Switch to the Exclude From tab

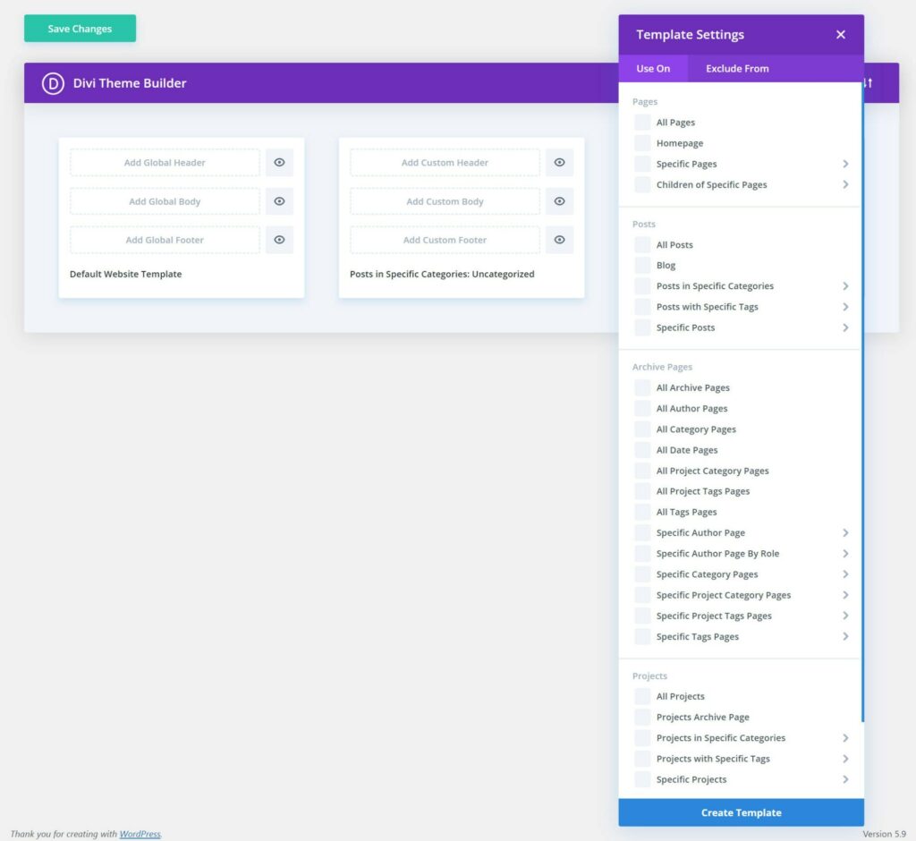(x=737, y=68)
